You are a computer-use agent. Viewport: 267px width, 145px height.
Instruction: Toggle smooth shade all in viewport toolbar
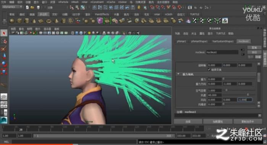77,33
